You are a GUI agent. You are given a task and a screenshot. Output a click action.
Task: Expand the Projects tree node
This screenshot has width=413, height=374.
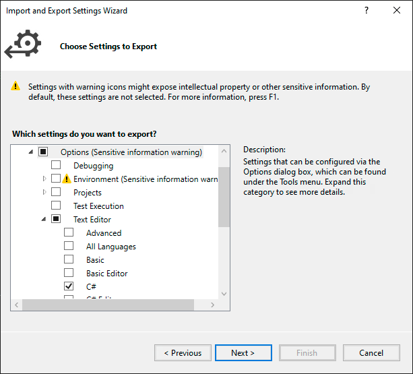(x=44, y=192)
